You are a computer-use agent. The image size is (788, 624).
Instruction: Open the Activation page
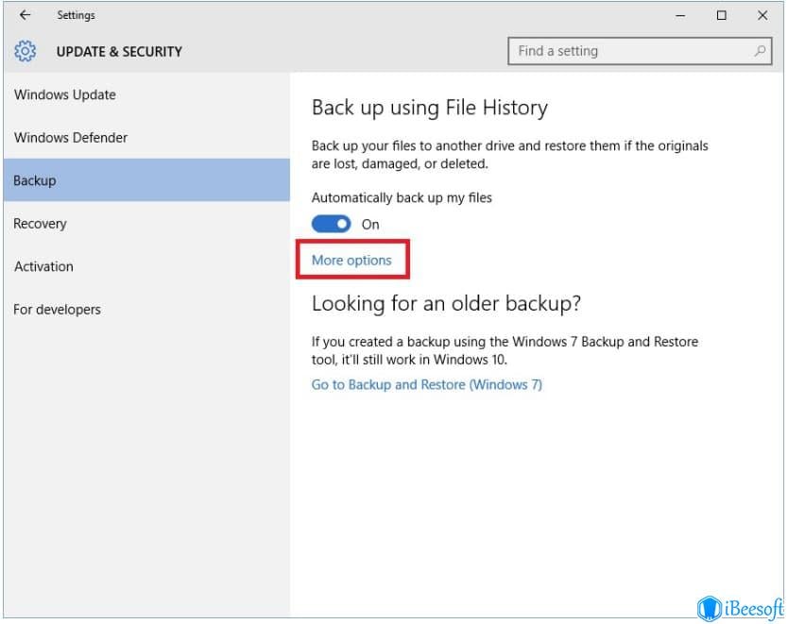click(43, 266)
